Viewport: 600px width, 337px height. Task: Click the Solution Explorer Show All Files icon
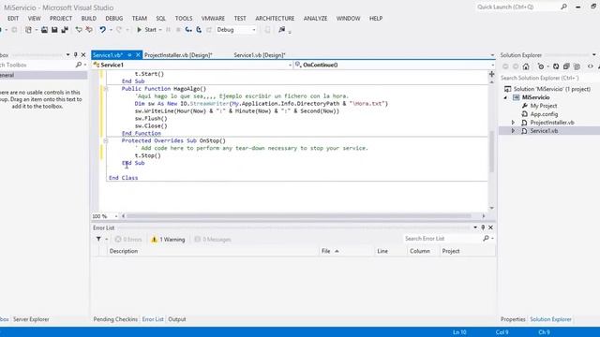coord(577,66)
